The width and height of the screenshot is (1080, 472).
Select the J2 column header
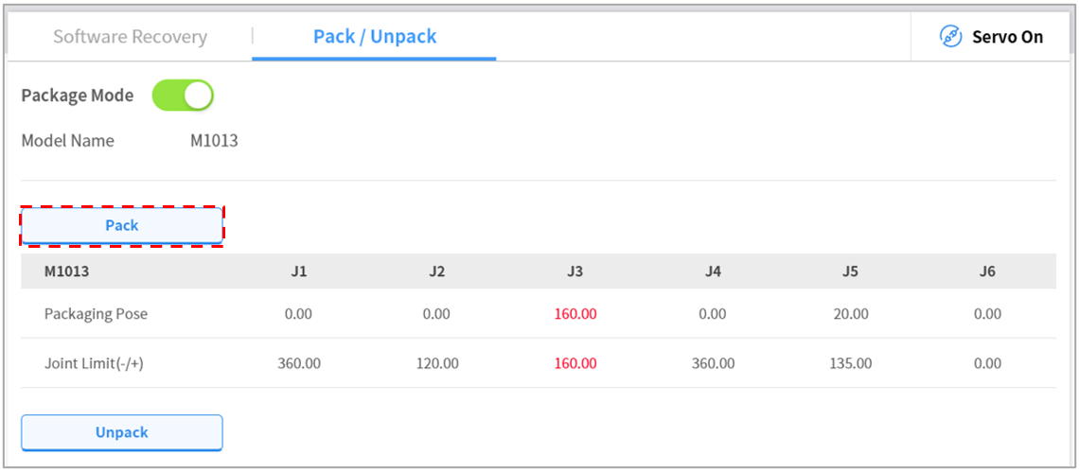tap(437, 271)
